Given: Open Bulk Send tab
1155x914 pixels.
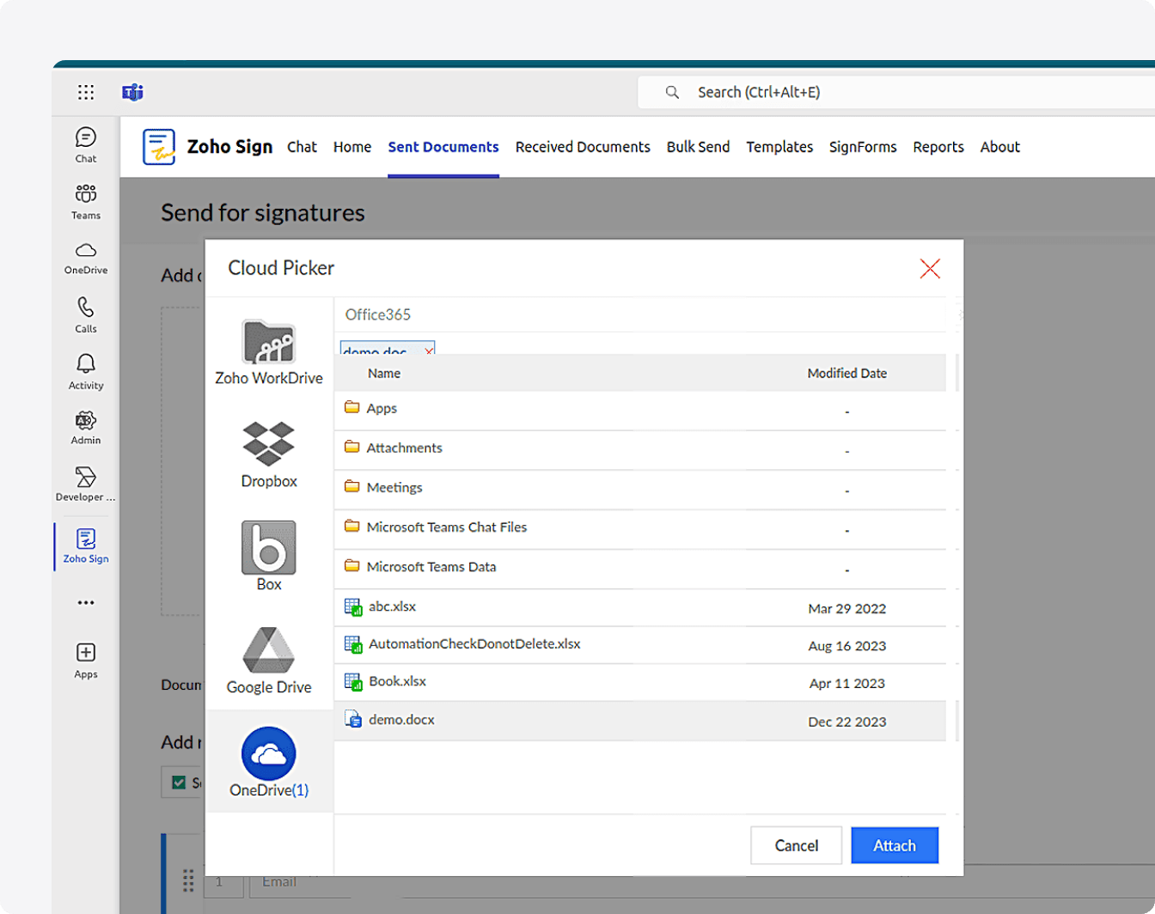Looking at the screenshot, I should (698, 147).
